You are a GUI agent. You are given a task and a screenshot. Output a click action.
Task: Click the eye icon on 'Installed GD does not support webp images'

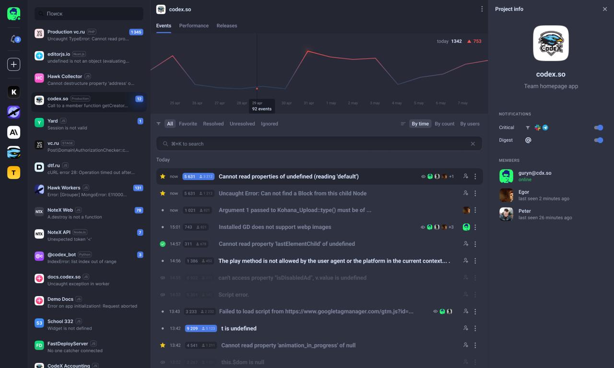(x=423, y=227)
